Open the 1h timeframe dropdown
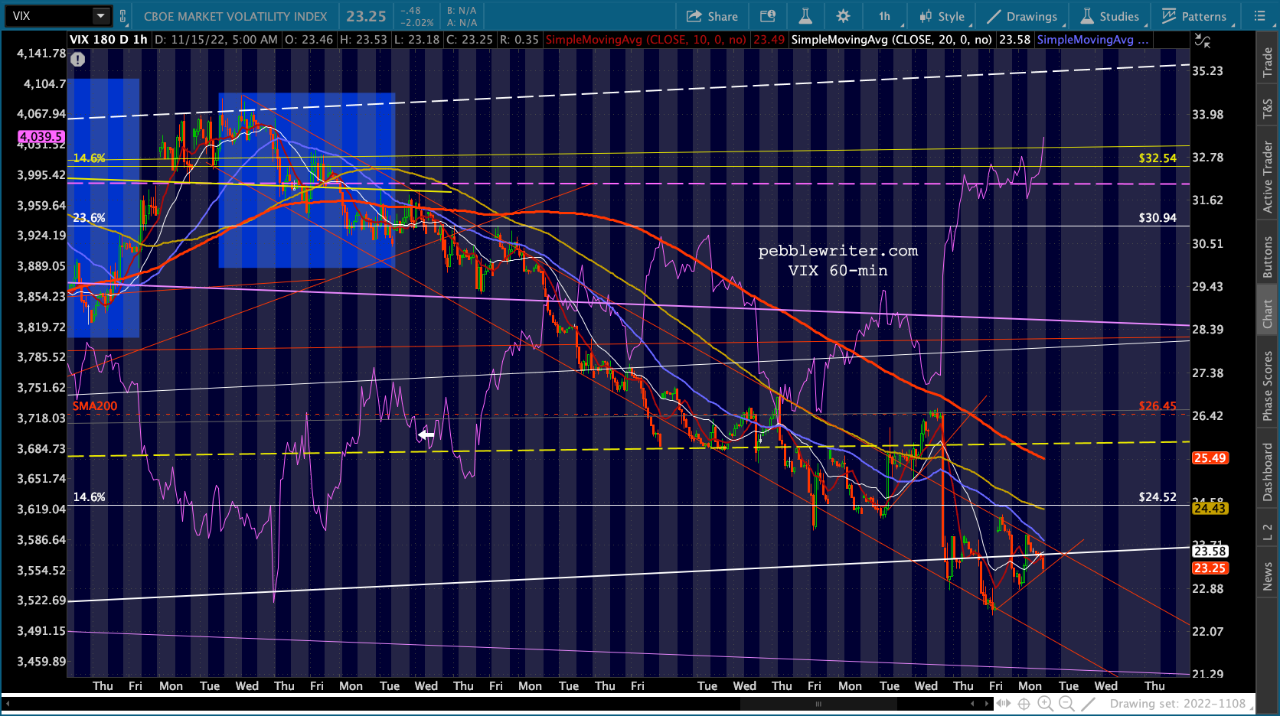Viewport: 1280px width, 716px height. [886, 16]
